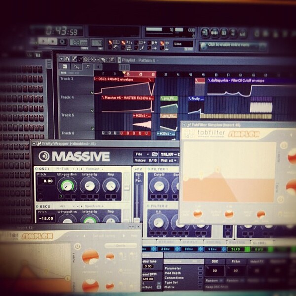Viewport: 296px width, 296px height.
Task: Open the Midi all dropdown in Massive
Action: click(169, 161)
